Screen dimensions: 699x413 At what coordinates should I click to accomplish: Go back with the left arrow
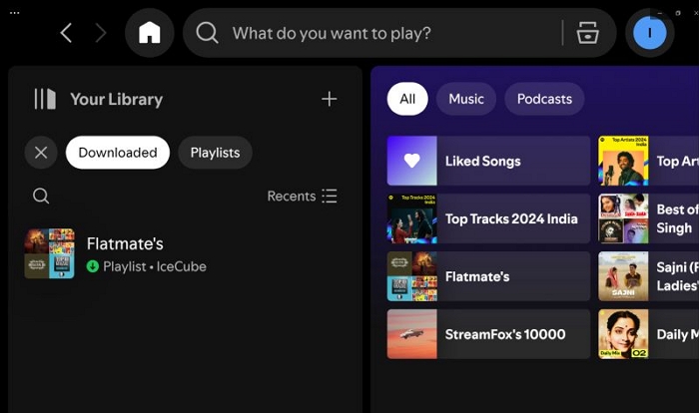(67, 33)
